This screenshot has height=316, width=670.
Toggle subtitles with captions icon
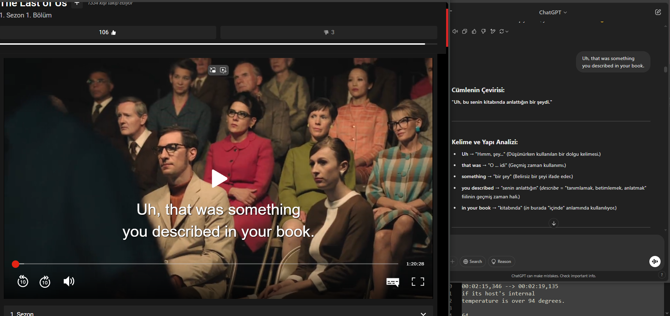pyautogui.click(x=393, y=282)
